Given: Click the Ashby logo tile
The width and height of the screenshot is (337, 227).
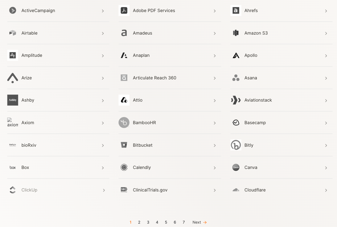Looking at the screenshot, I should tap(13, 100).
